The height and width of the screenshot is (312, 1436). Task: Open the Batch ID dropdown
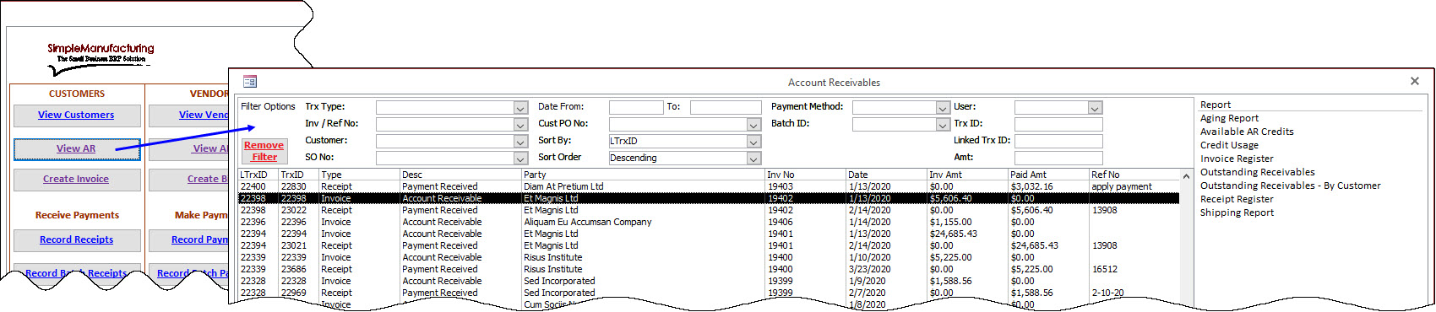[943, 125]
